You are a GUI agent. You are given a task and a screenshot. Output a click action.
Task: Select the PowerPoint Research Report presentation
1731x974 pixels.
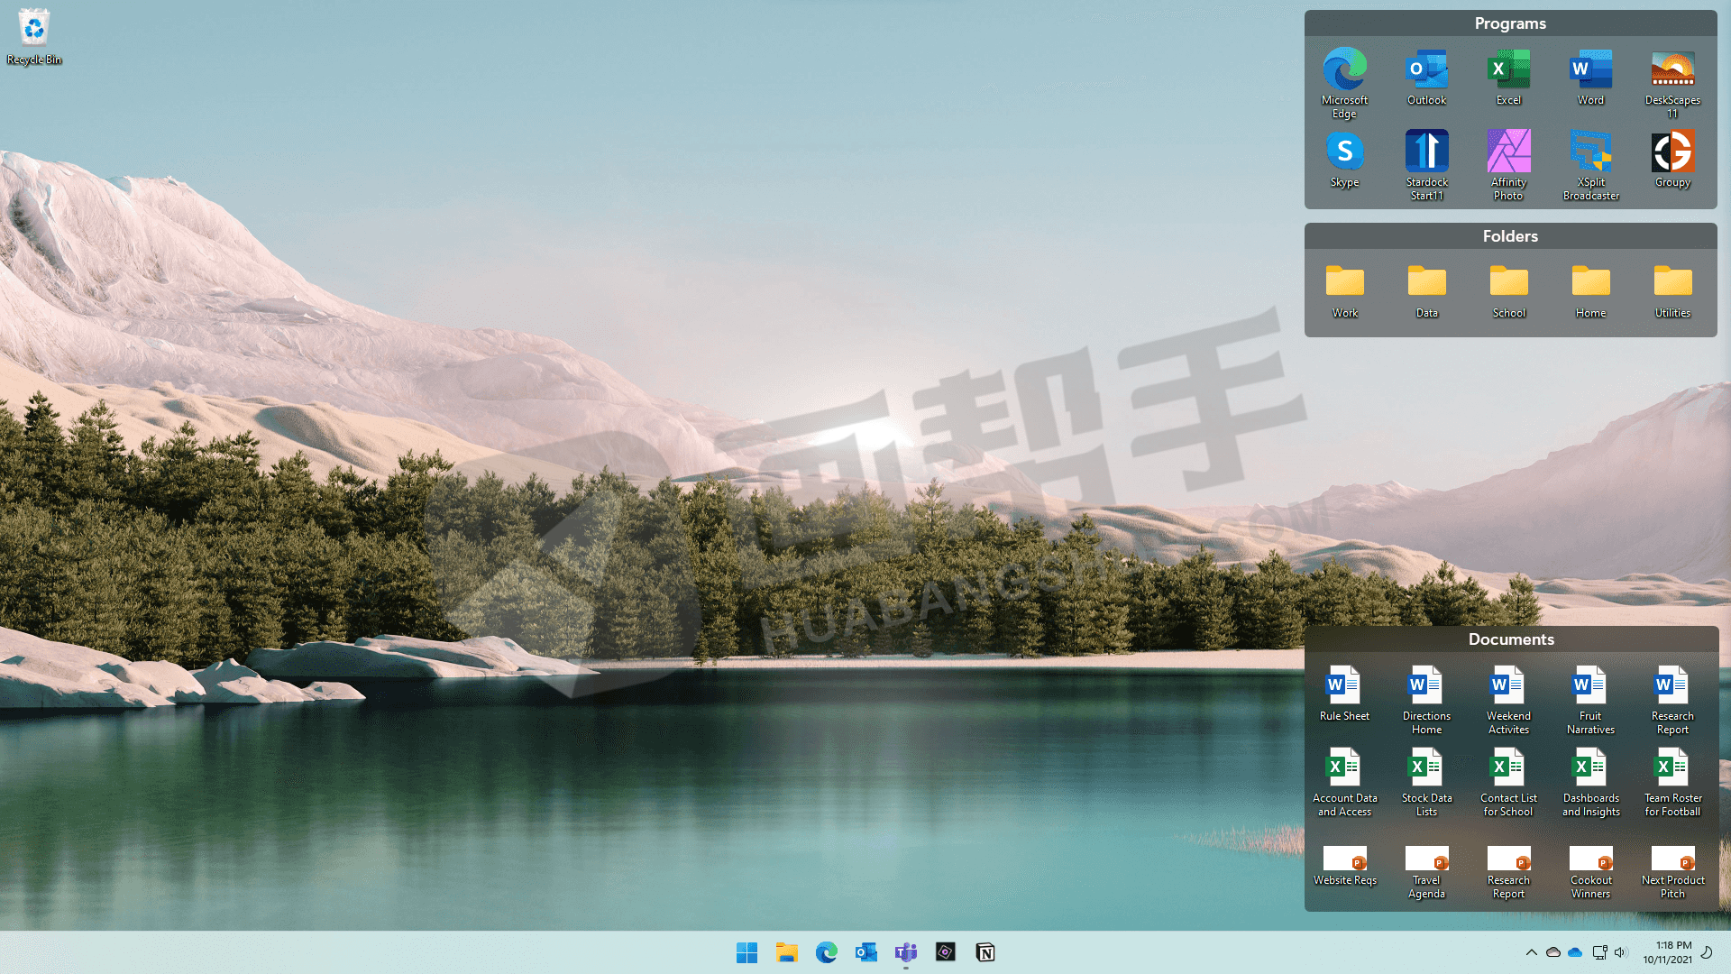[1508, 872]
